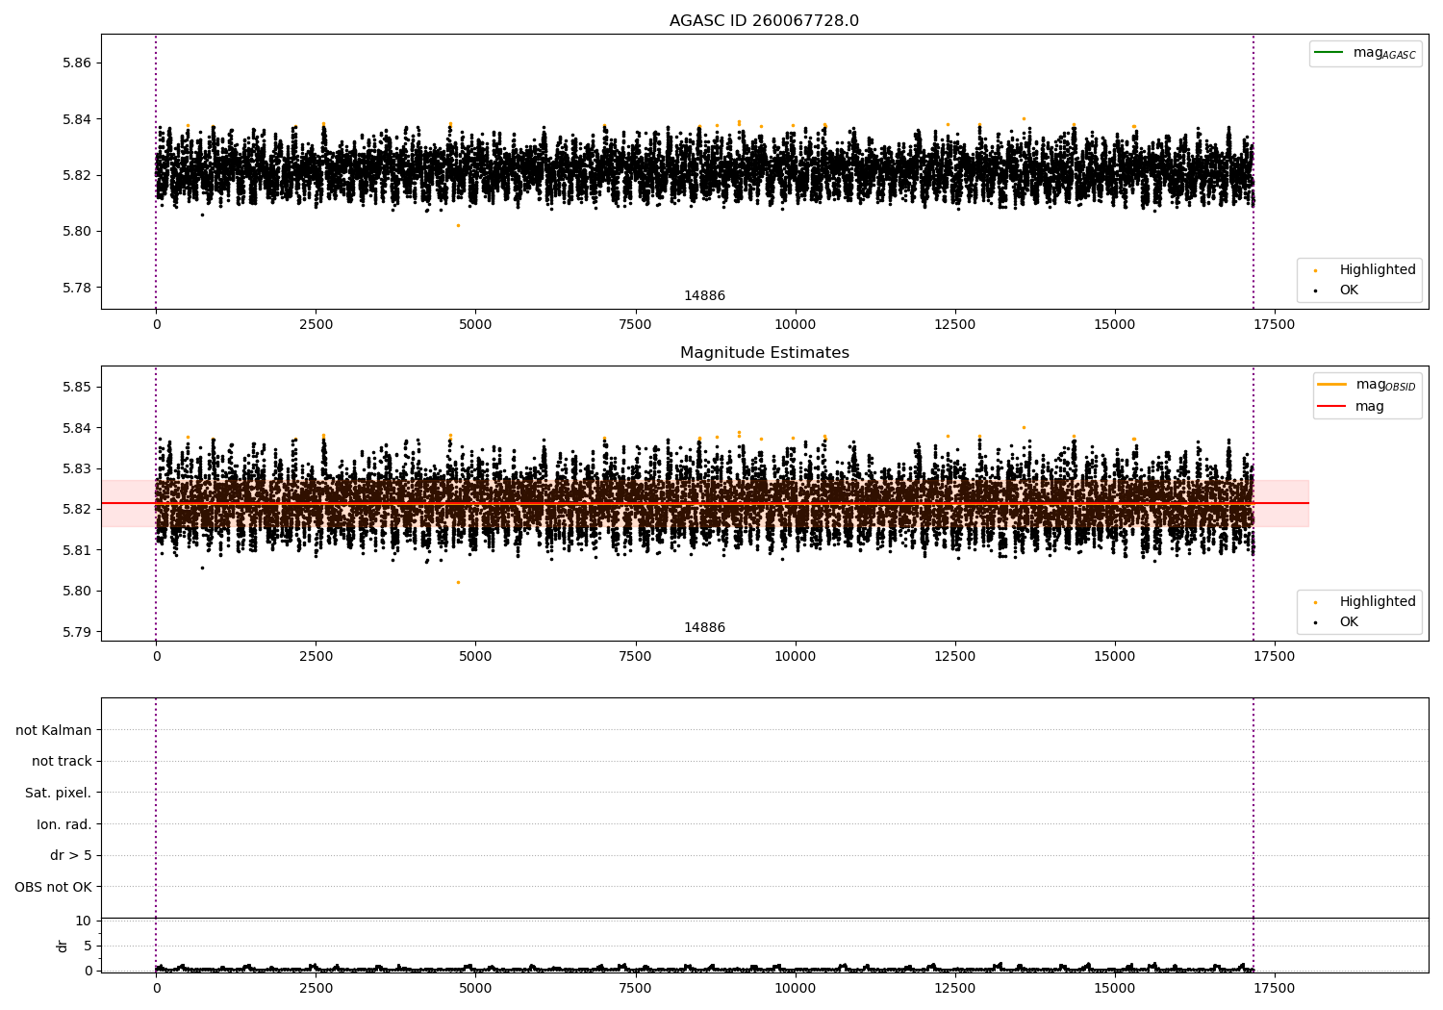This screenshot has height=1010, width=1443.
Task: Click the "not Kalman" row label
Action: pos(54,730)
